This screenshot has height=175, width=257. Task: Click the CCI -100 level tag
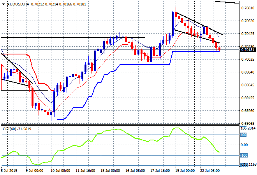[x=244, y=155]
